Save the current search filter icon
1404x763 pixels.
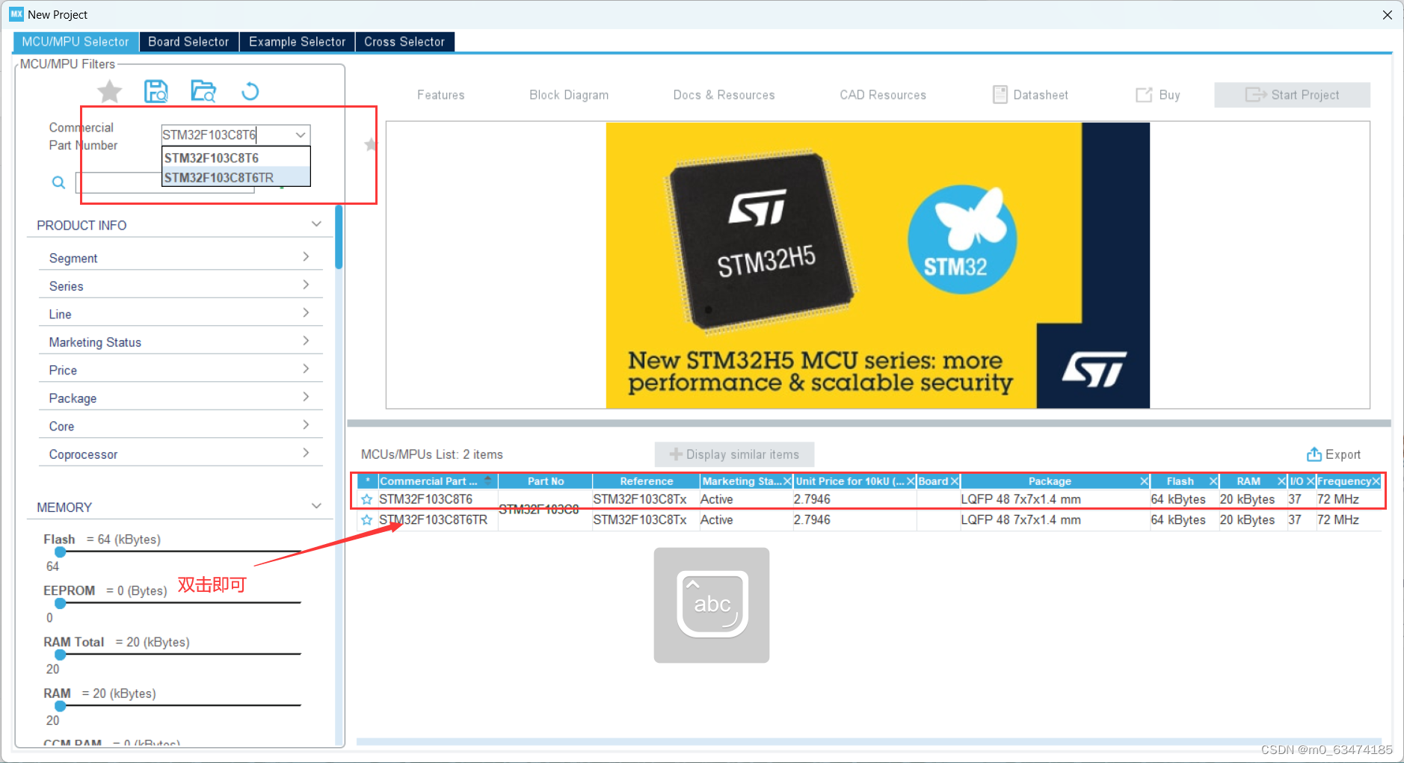156,91
